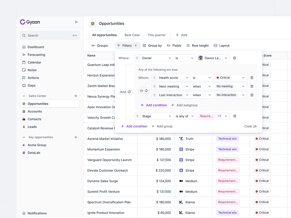Click the Search input field
Screen dimensions: 291x218
coord(50,35)
